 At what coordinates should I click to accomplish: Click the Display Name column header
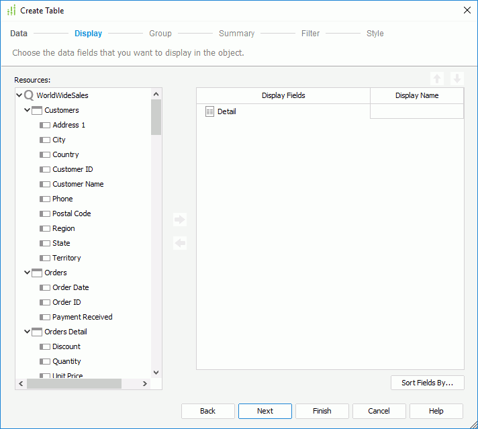[417, 95]
